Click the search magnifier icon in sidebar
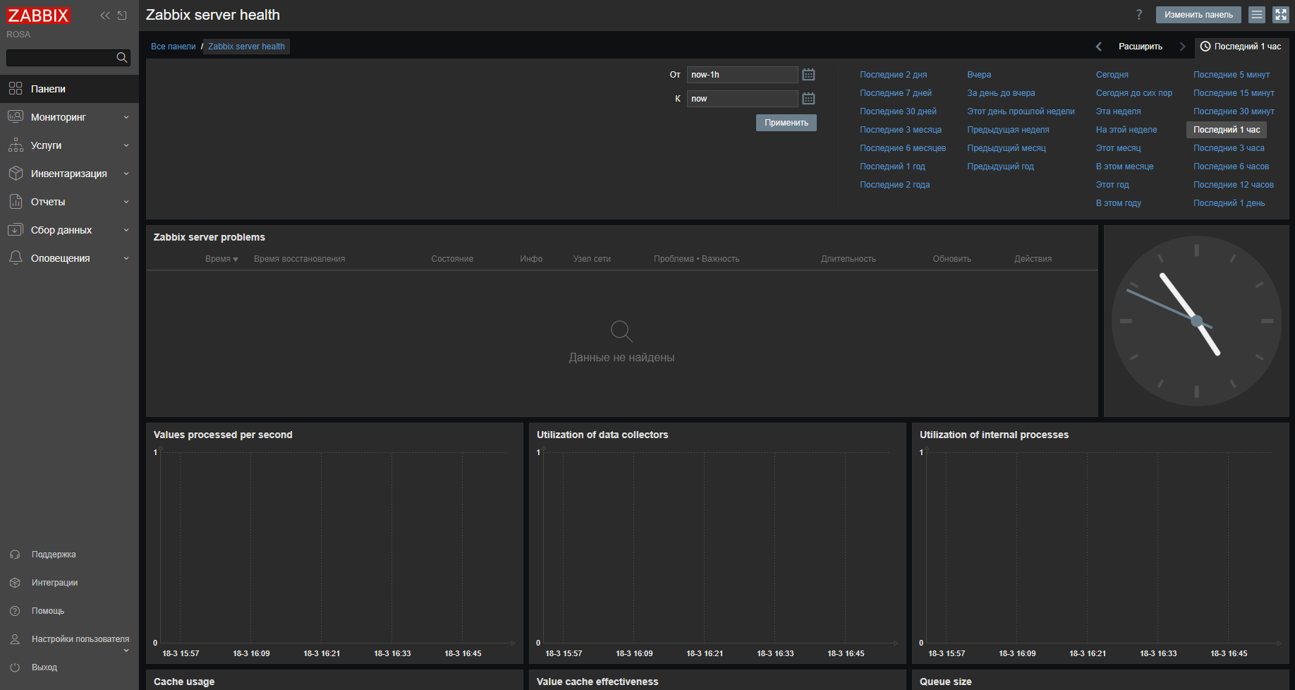 pos(121,58)
